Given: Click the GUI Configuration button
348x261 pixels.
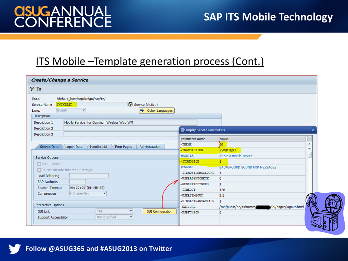Looking at the screenshot, I should pos(160,211).
